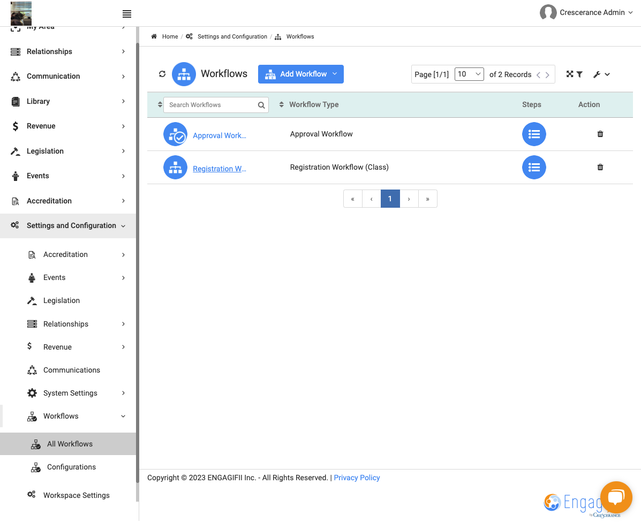Screen dimensions: 641x522
Task: Click the Registration Workflow (Class) cell
Action: (x=340, y=167)
